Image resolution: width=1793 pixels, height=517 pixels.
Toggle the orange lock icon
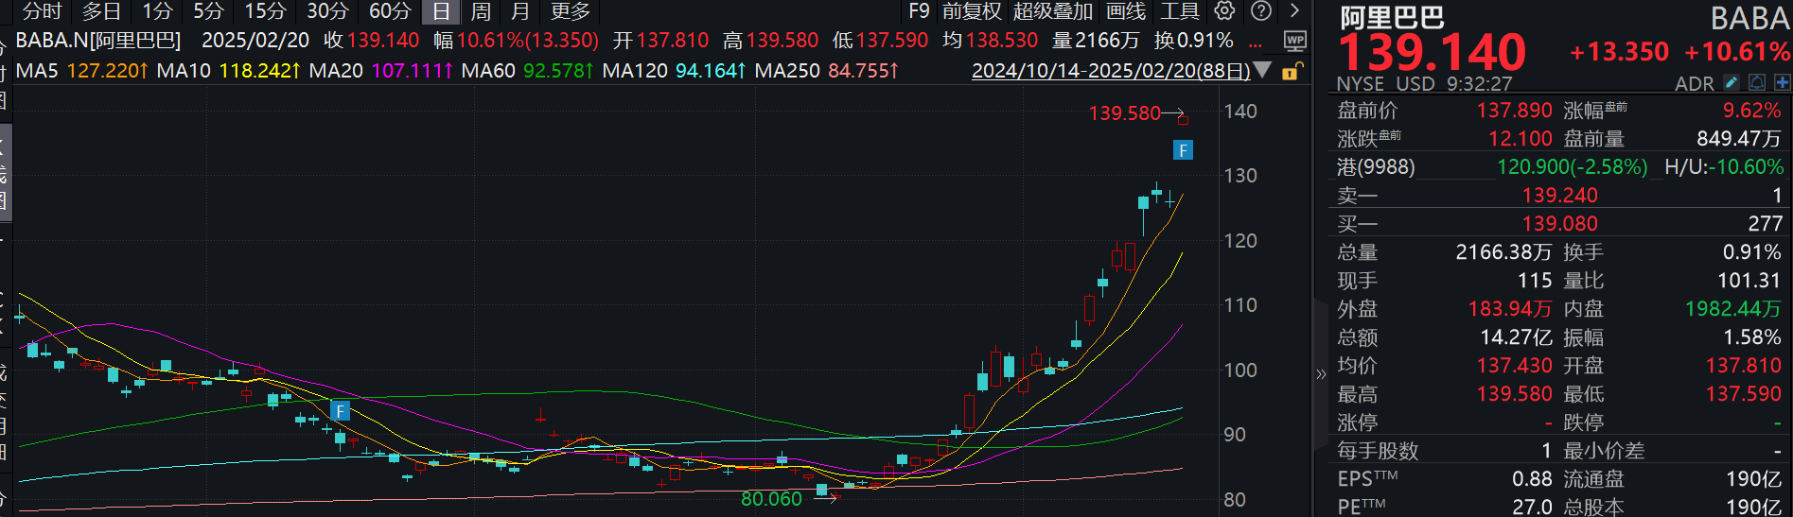[x=1292, y=71]
